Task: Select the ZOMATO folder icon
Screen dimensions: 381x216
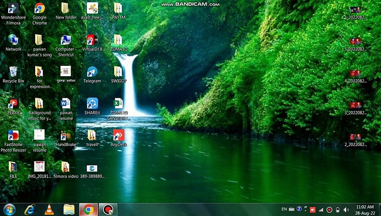Action: pyautogui.click(x=119, y=43)
